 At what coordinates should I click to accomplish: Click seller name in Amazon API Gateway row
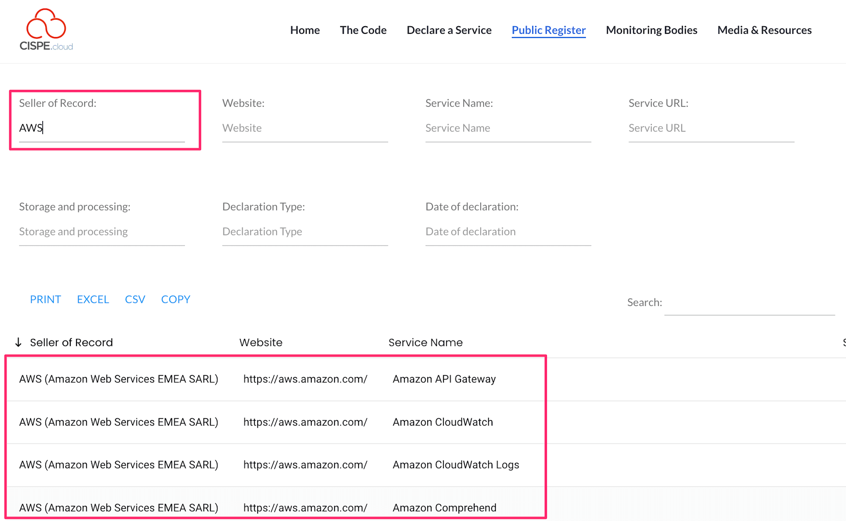tap(118, 379)
